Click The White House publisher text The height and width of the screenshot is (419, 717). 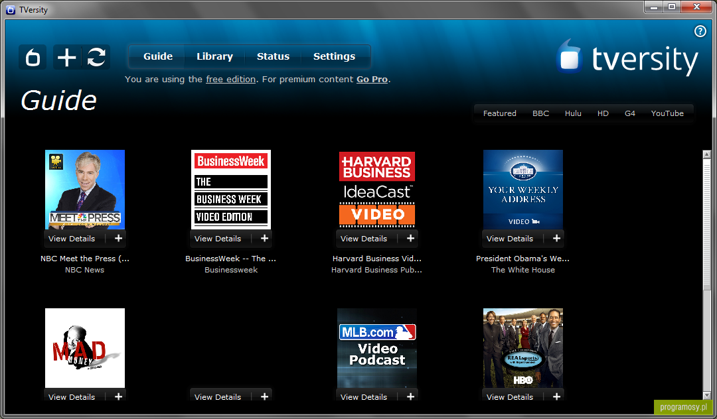pyautogui.click(x=523, y=270)
